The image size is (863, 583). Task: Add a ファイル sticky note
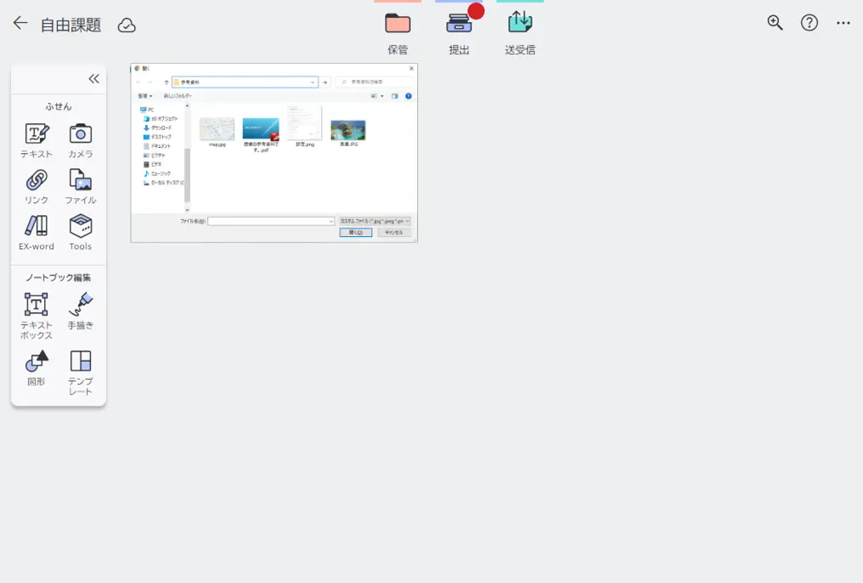click(81, 186)
